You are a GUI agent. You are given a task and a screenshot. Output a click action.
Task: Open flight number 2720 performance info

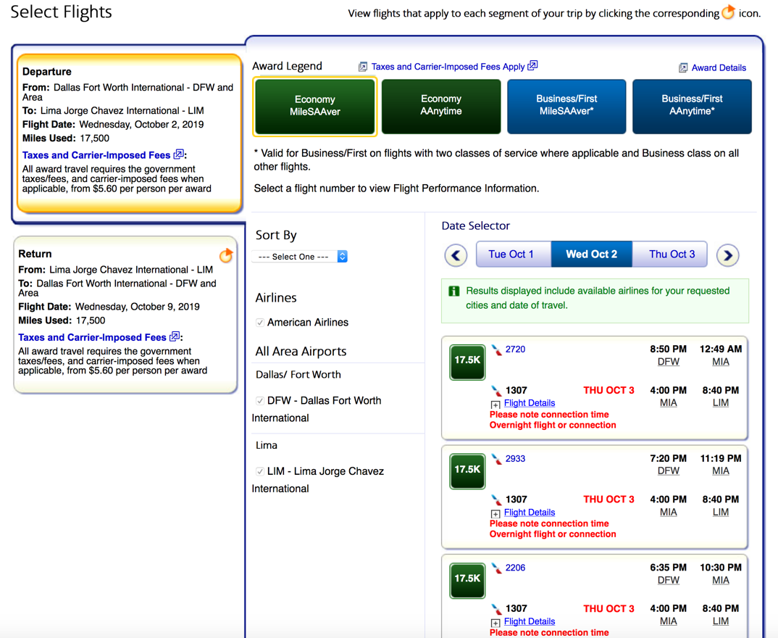pyautogui.click(x=515, y=349)
